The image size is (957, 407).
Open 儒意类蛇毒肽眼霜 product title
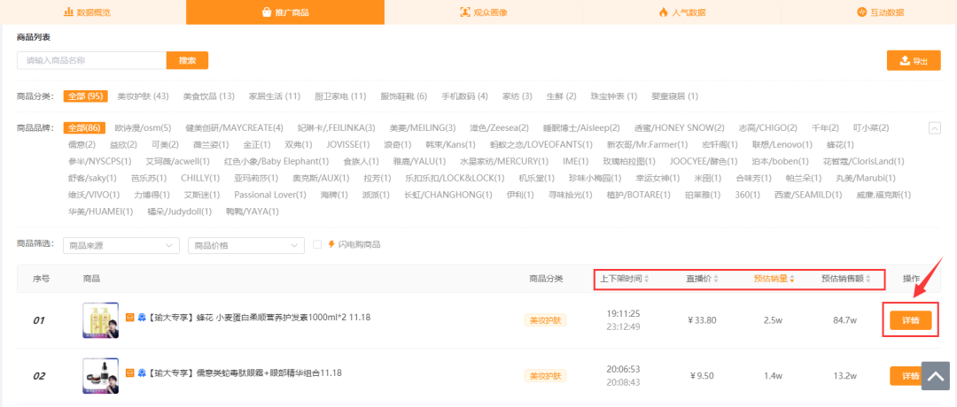point(245,373)
